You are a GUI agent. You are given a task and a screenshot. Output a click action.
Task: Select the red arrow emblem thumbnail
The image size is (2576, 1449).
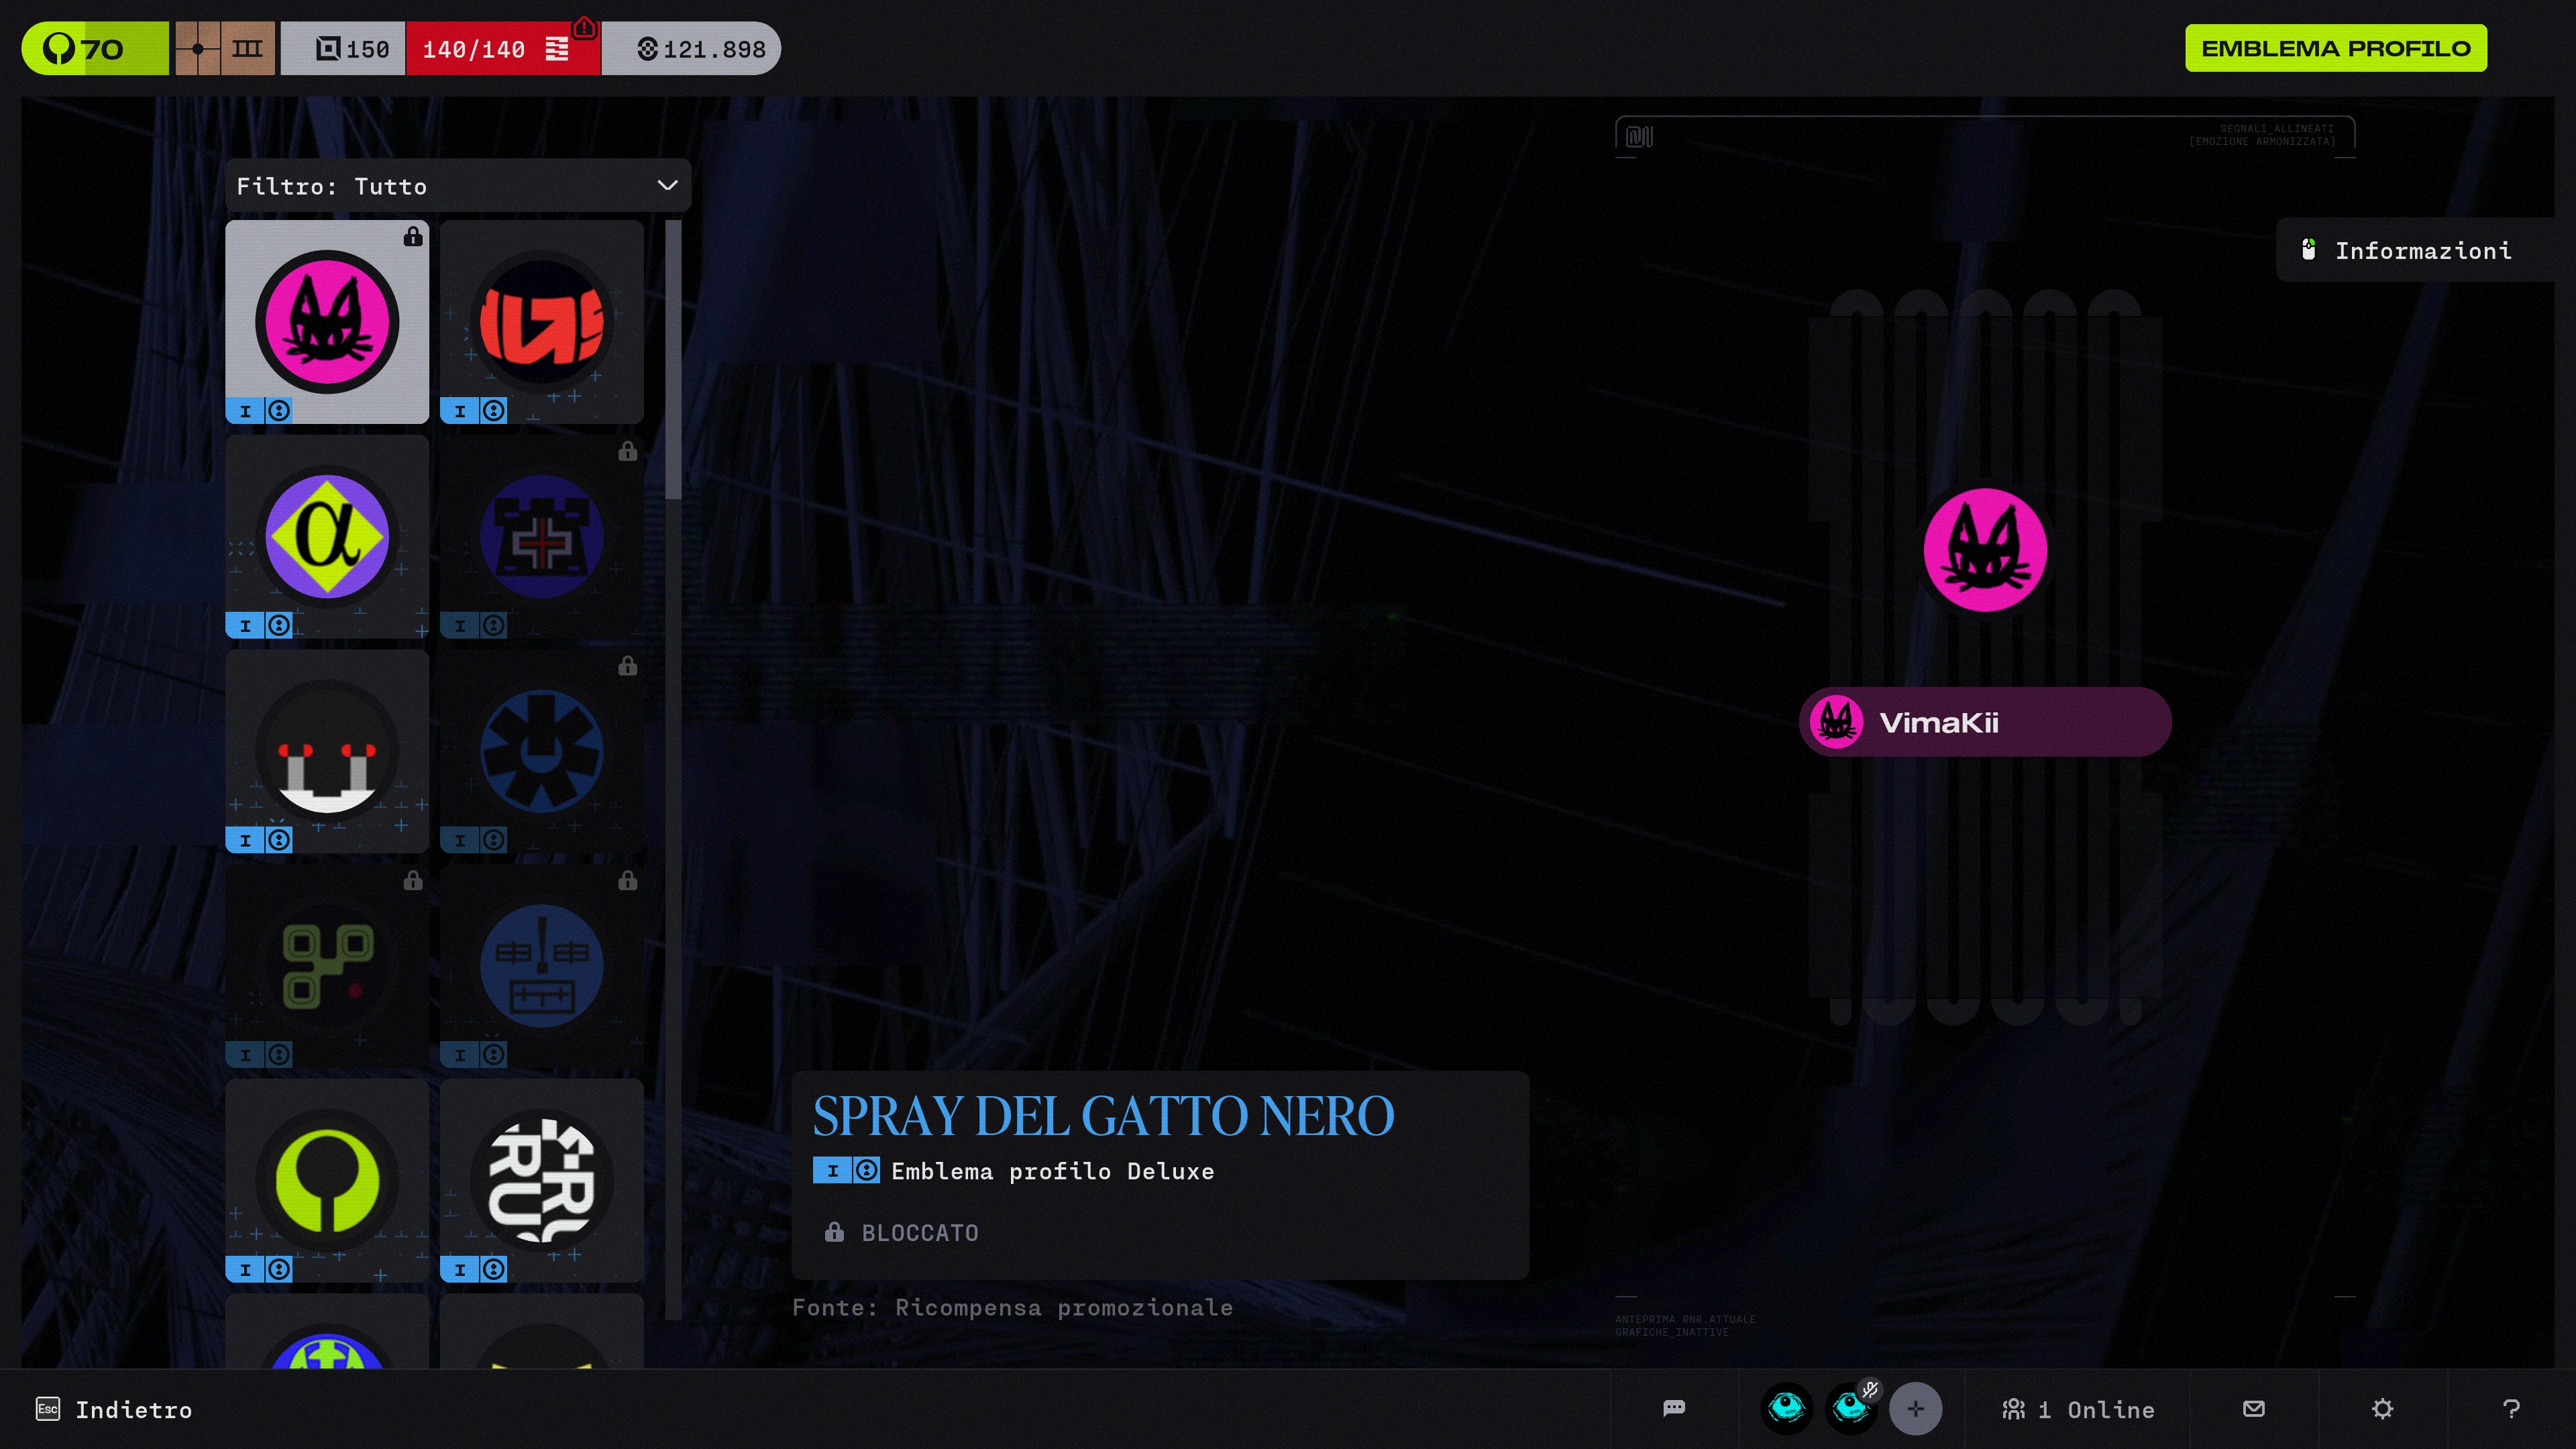pyautogui.click(x=541, y=322)
